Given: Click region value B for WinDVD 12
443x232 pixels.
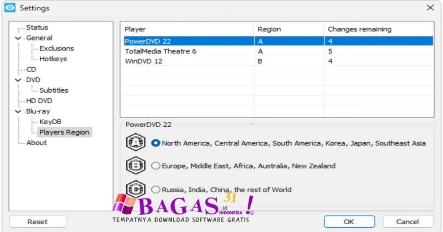Looking at the screenshot, I should tap(260, 61).
